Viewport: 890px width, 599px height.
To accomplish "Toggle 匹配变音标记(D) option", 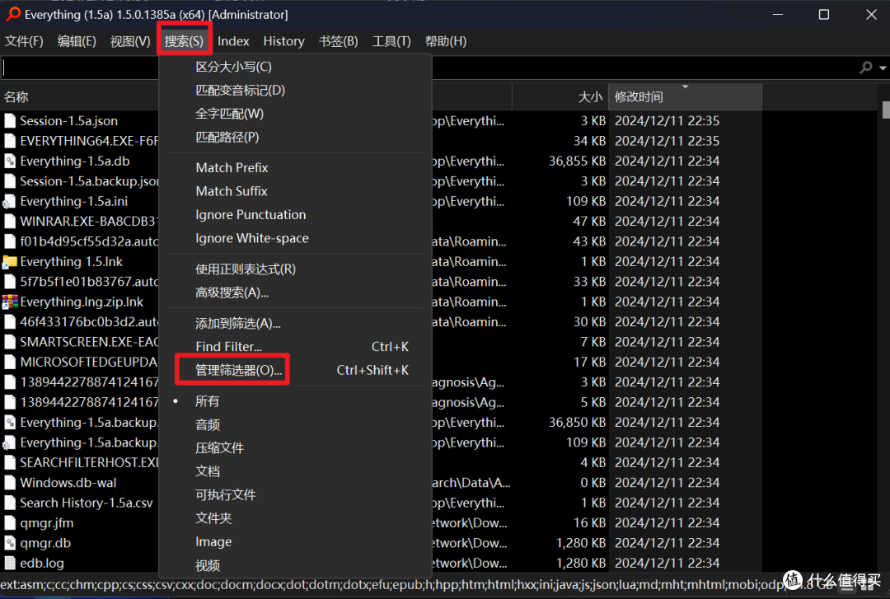I will click(295, 91).
